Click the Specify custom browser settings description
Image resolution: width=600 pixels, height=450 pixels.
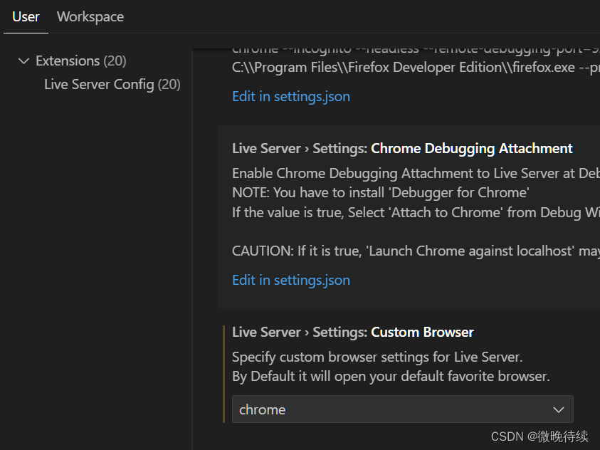click(x=377, y=357)
